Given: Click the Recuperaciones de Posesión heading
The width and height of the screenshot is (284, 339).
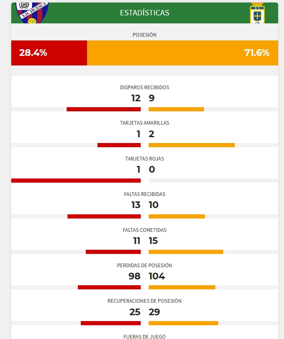Looking at the screenshot, I should coord(144,301).
